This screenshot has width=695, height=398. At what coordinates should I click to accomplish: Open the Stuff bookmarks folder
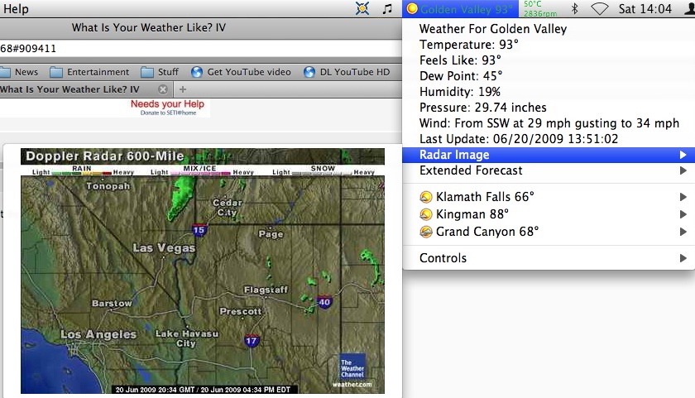pos(160,72)
